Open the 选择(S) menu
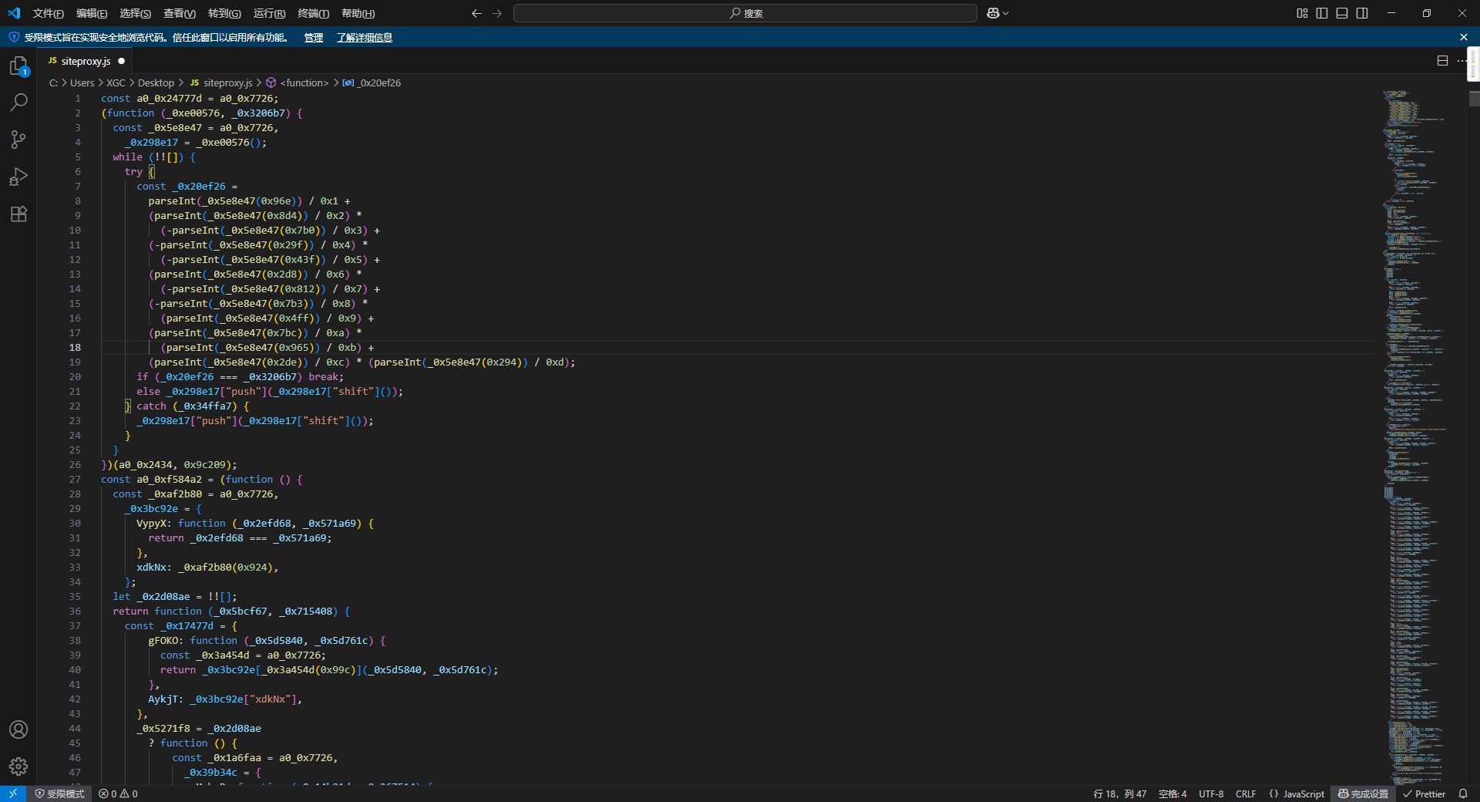Viewport: 1480px width, 802px height. click(x=136, y=13)
